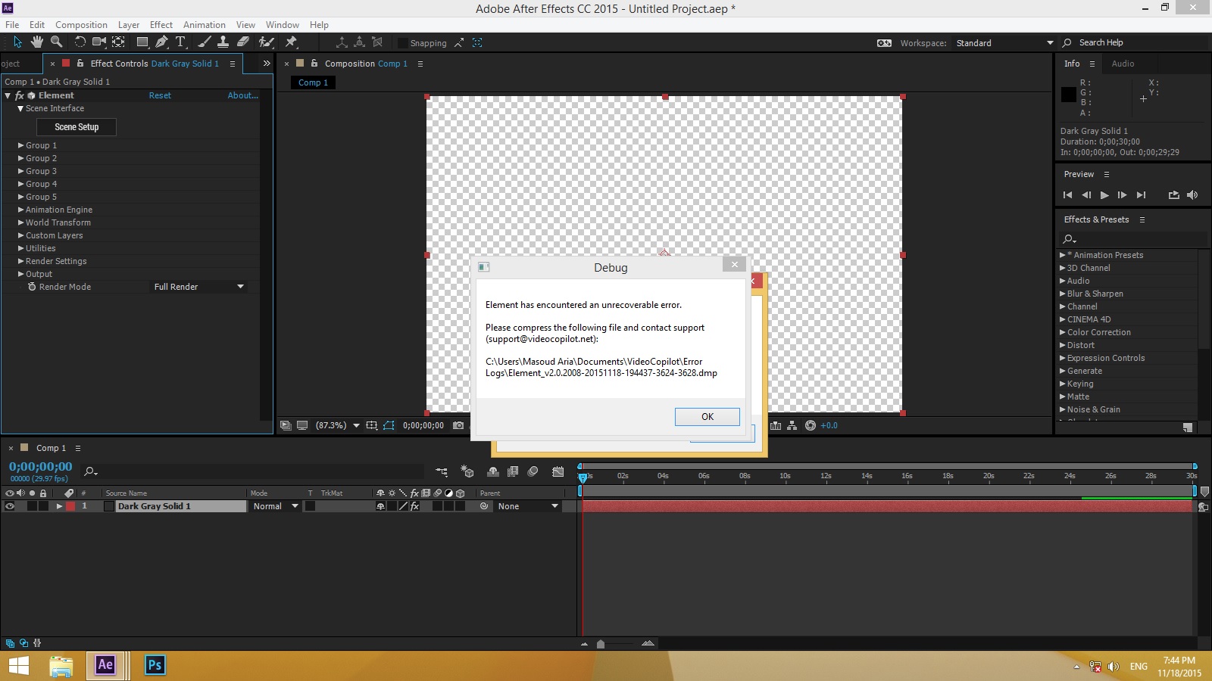1212x681 pixels.
Task: Toggle the Render Mode stopwatch
Action: pyautogui.click(x=32, y=287)
